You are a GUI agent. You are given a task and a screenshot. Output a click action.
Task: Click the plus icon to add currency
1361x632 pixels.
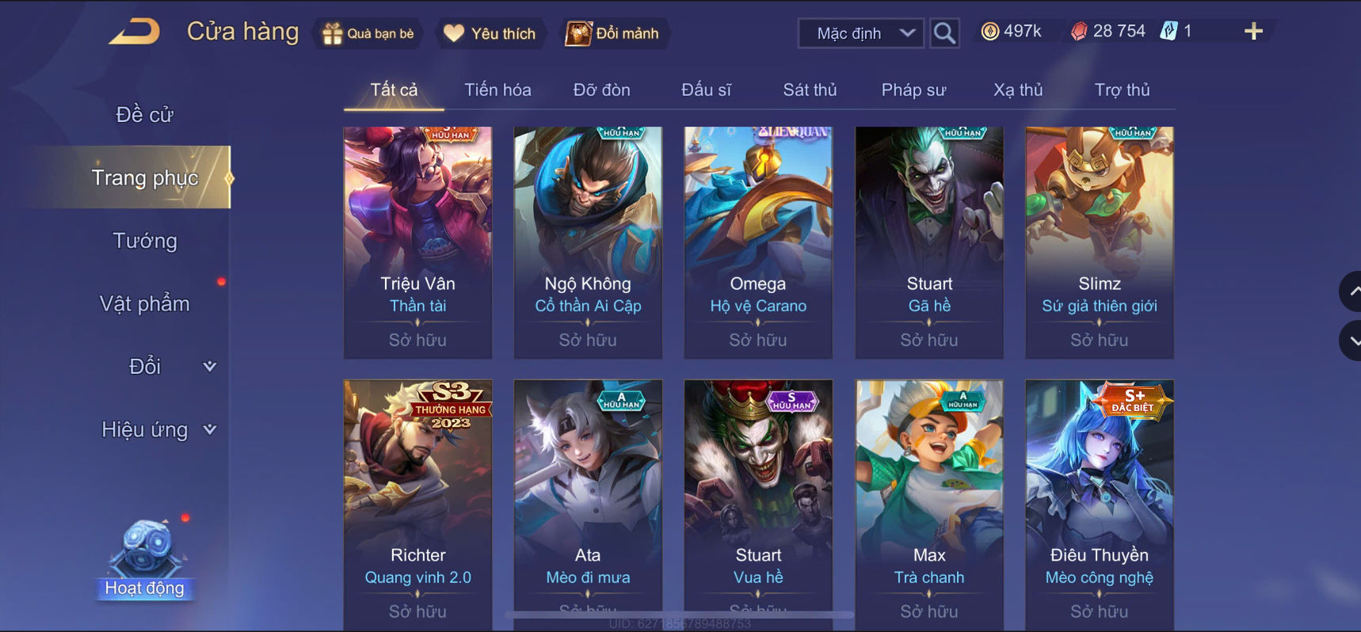coord(1253,32)
